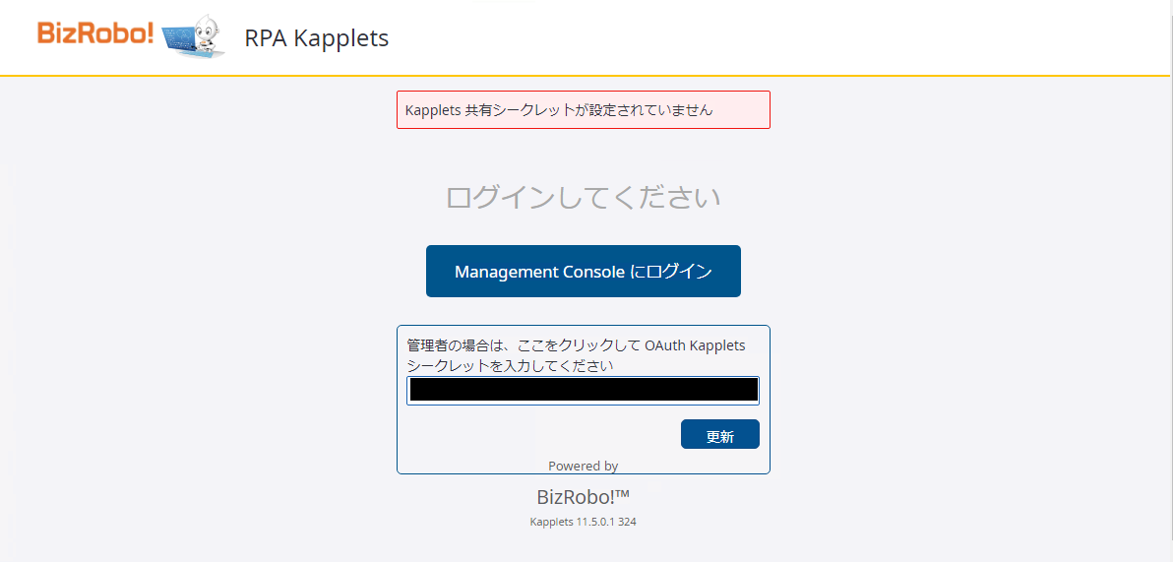
Task: Focus the OAuth Kapplets secret input field
Action: pyautogui.click(x=583, y=391)
